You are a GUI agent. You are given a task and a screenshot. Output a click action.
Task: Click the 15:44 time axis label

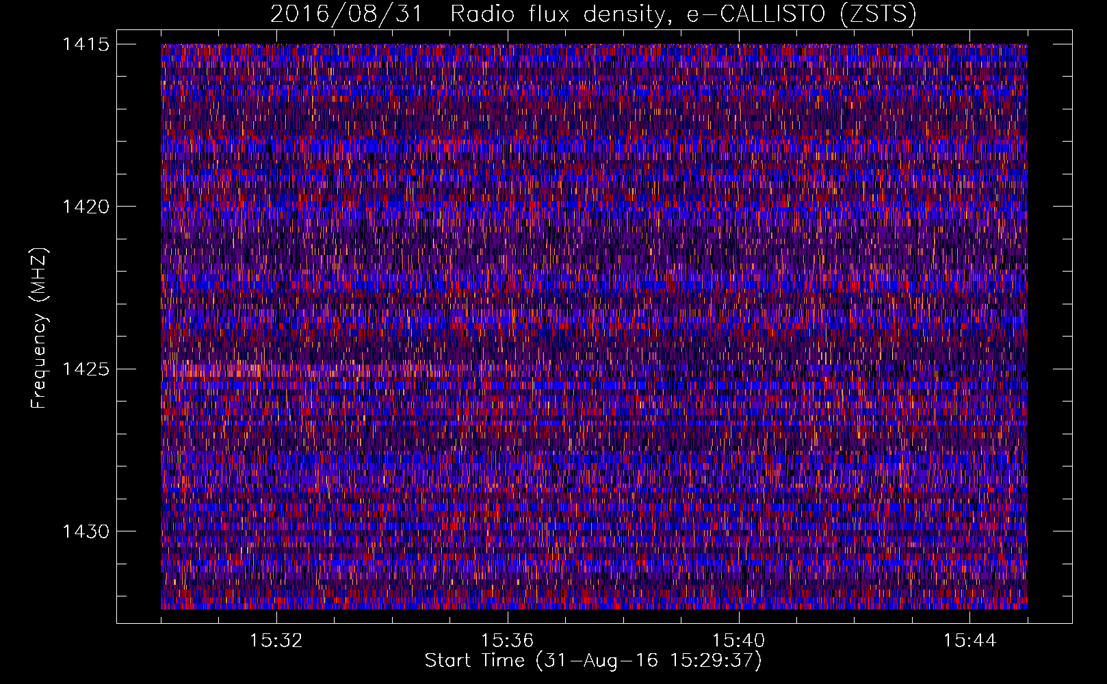coord(969,641)
